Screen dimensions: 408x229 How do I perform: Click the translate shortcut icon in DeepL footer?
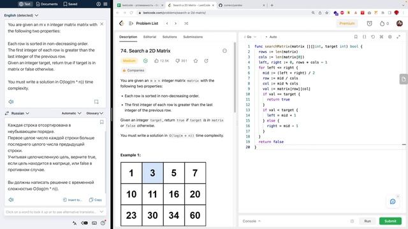(75, 223)
